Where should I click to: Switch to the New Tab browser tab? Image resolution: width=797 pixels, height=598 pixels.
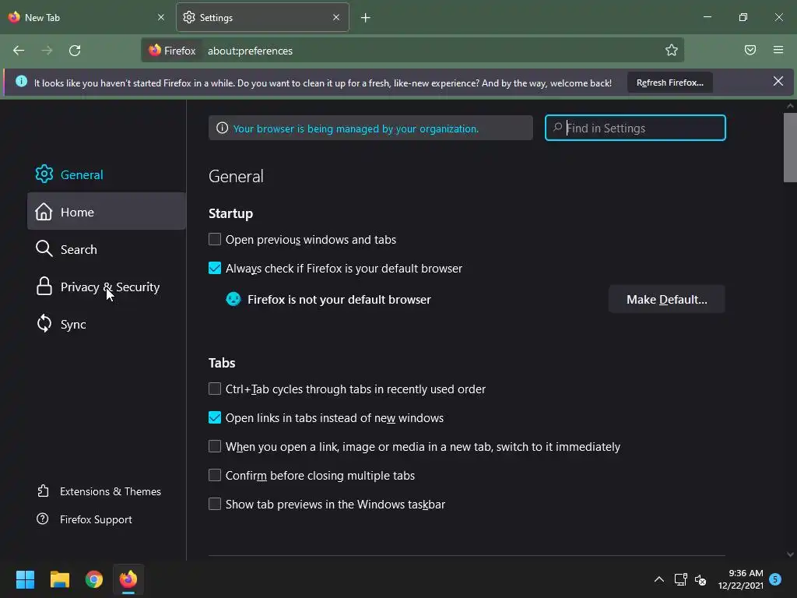pos(87,17)
